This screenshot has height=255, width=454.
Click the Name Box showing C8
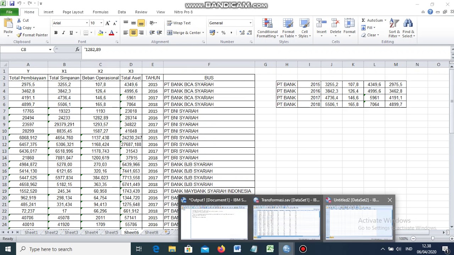[24, 50]
